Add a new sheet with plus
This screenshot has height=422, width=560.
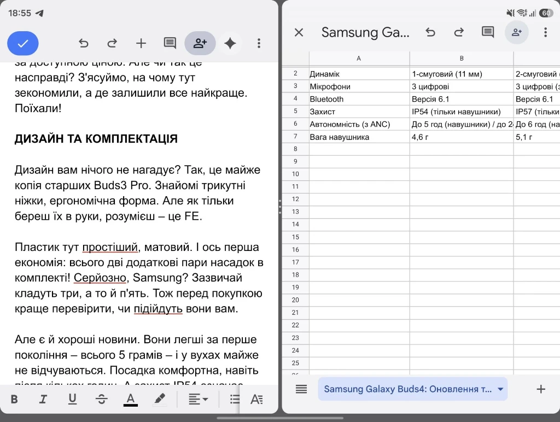[x=541, y=389]
